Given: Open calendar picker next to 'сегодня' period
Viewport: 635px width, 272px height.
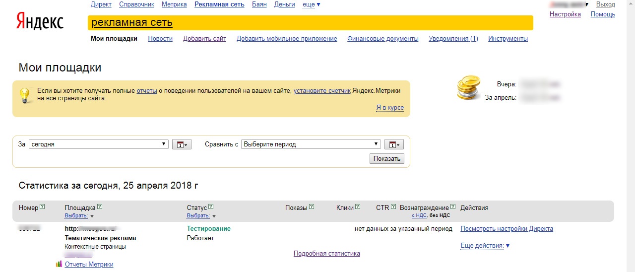Looking at the screenshot, I should coord(181,144).
